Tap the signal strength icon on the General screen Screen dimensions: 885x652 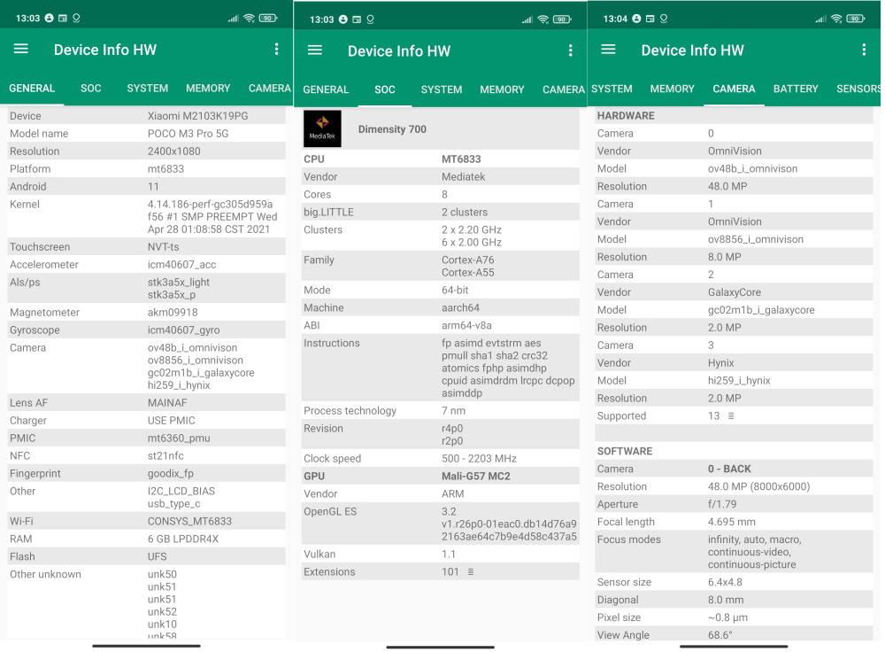[233, 19]
